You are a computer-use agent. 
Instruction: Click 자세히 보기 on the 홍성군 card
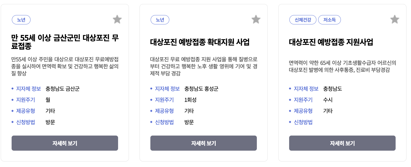coord(203,143)
